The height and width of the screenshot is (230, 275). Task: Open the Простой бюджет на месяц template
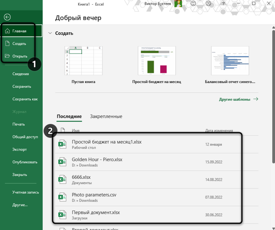click(x=157, y=61)
